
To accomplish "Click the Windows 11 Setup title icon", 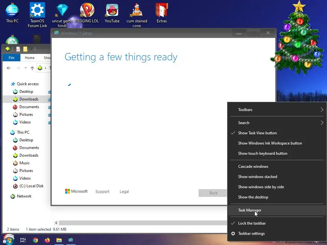I will 57,33.
